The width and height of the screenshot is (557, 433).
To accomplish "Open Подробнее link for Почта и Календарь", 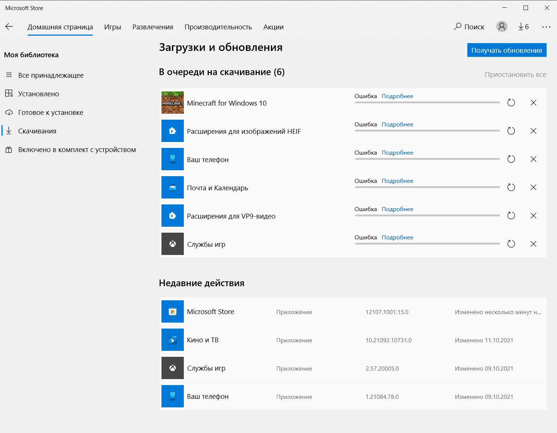I will pyautogui.click(x=397, y=181).
